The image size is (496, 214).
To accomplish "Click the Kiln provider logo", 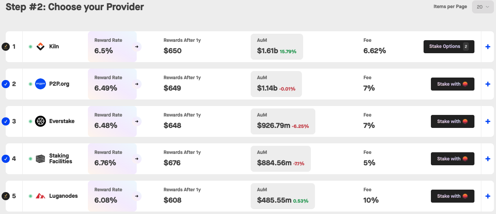I will 41,47.
